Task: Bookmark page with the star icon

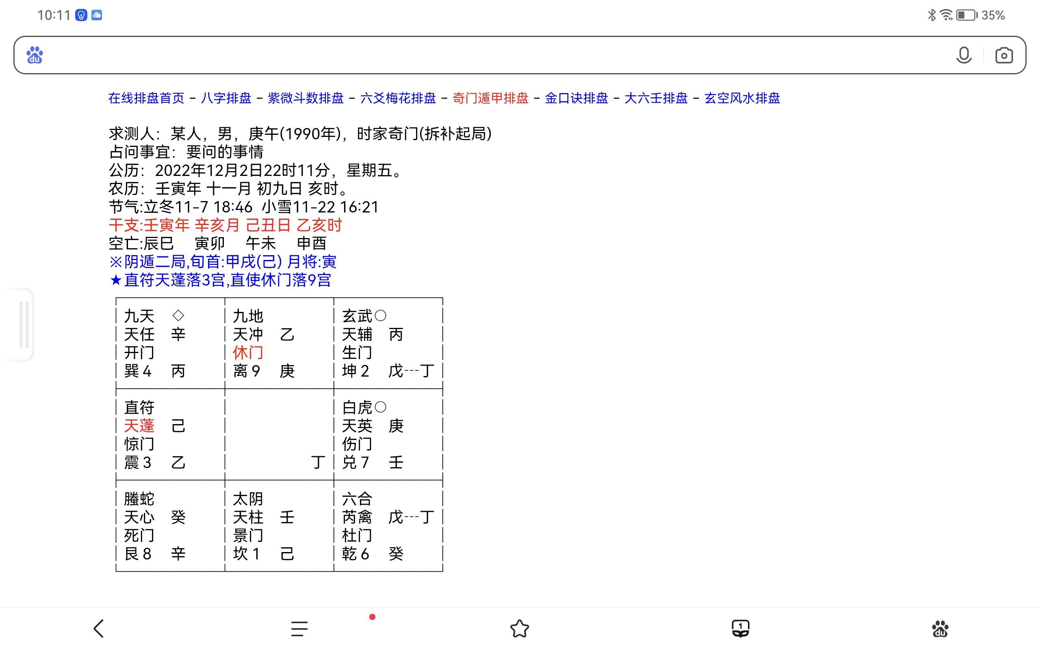Action: pos(520,628)
